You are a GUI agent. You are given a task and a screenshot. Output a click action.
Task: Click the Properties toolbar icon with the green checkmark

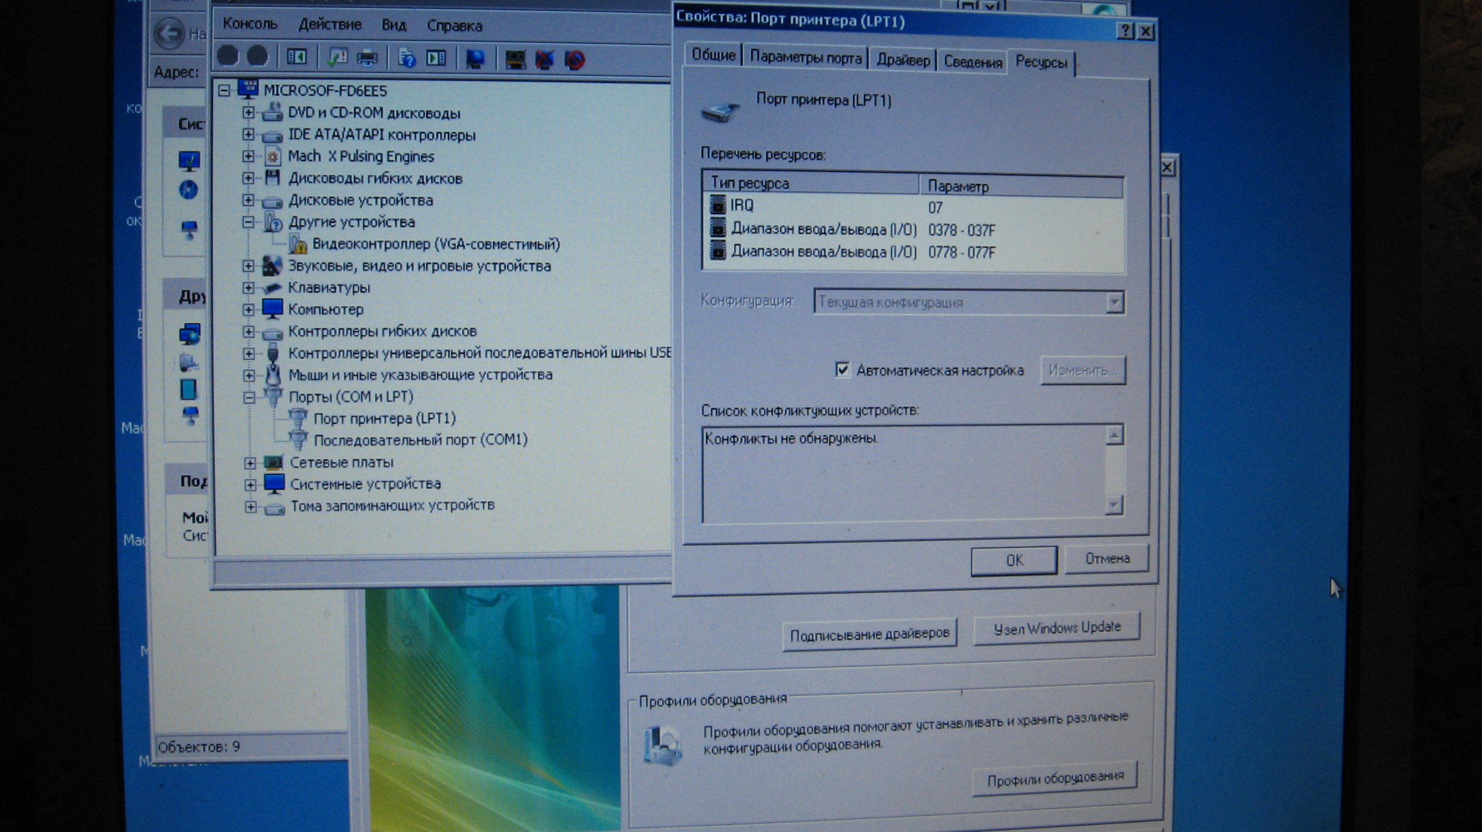coord(337,58)
